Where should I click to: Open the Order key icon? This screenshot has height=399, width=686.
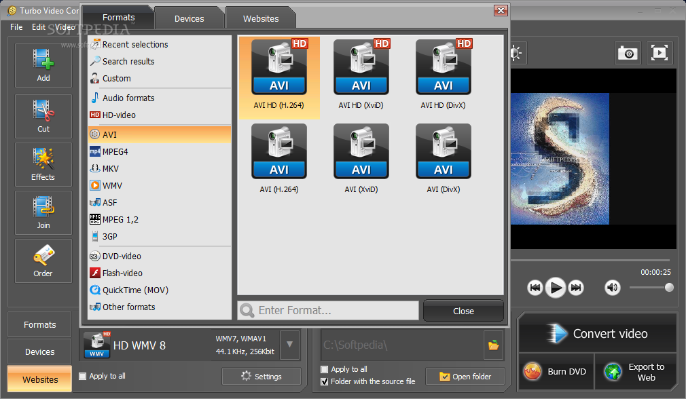[43, 261]
